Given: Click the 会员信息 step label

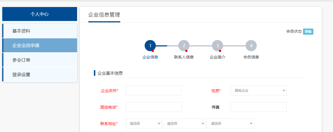Looking at the screenshot, I should tap(251, 57).
